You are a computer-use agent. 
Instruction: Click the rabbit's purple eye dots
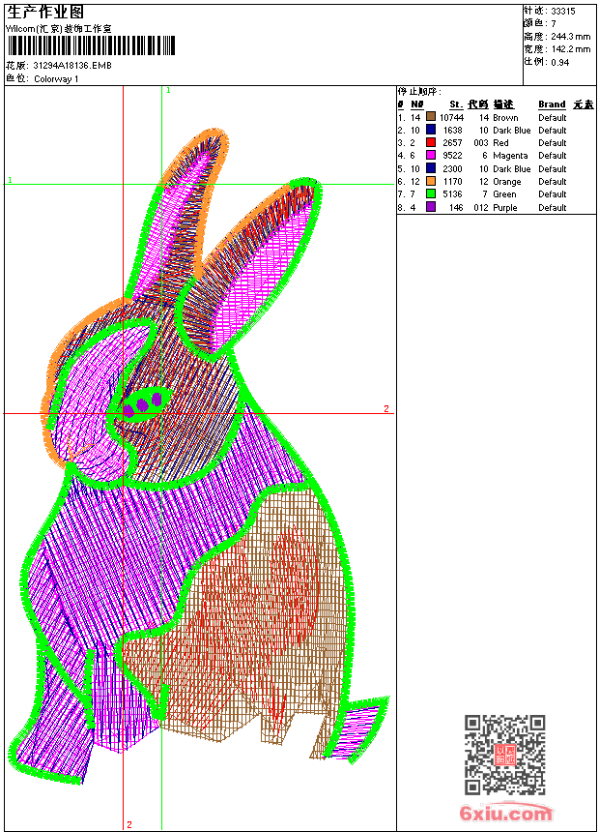(143, 404)
